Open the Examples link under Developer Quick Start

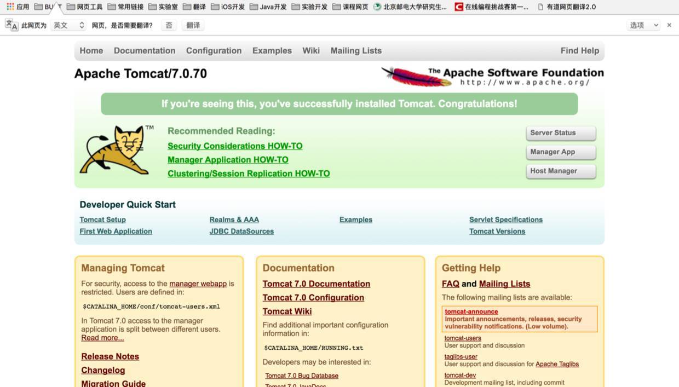click(x=355, y=220)
